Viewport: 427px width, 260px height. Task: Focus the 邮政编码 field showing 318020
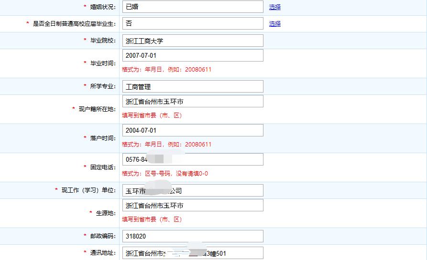(193, 237)
